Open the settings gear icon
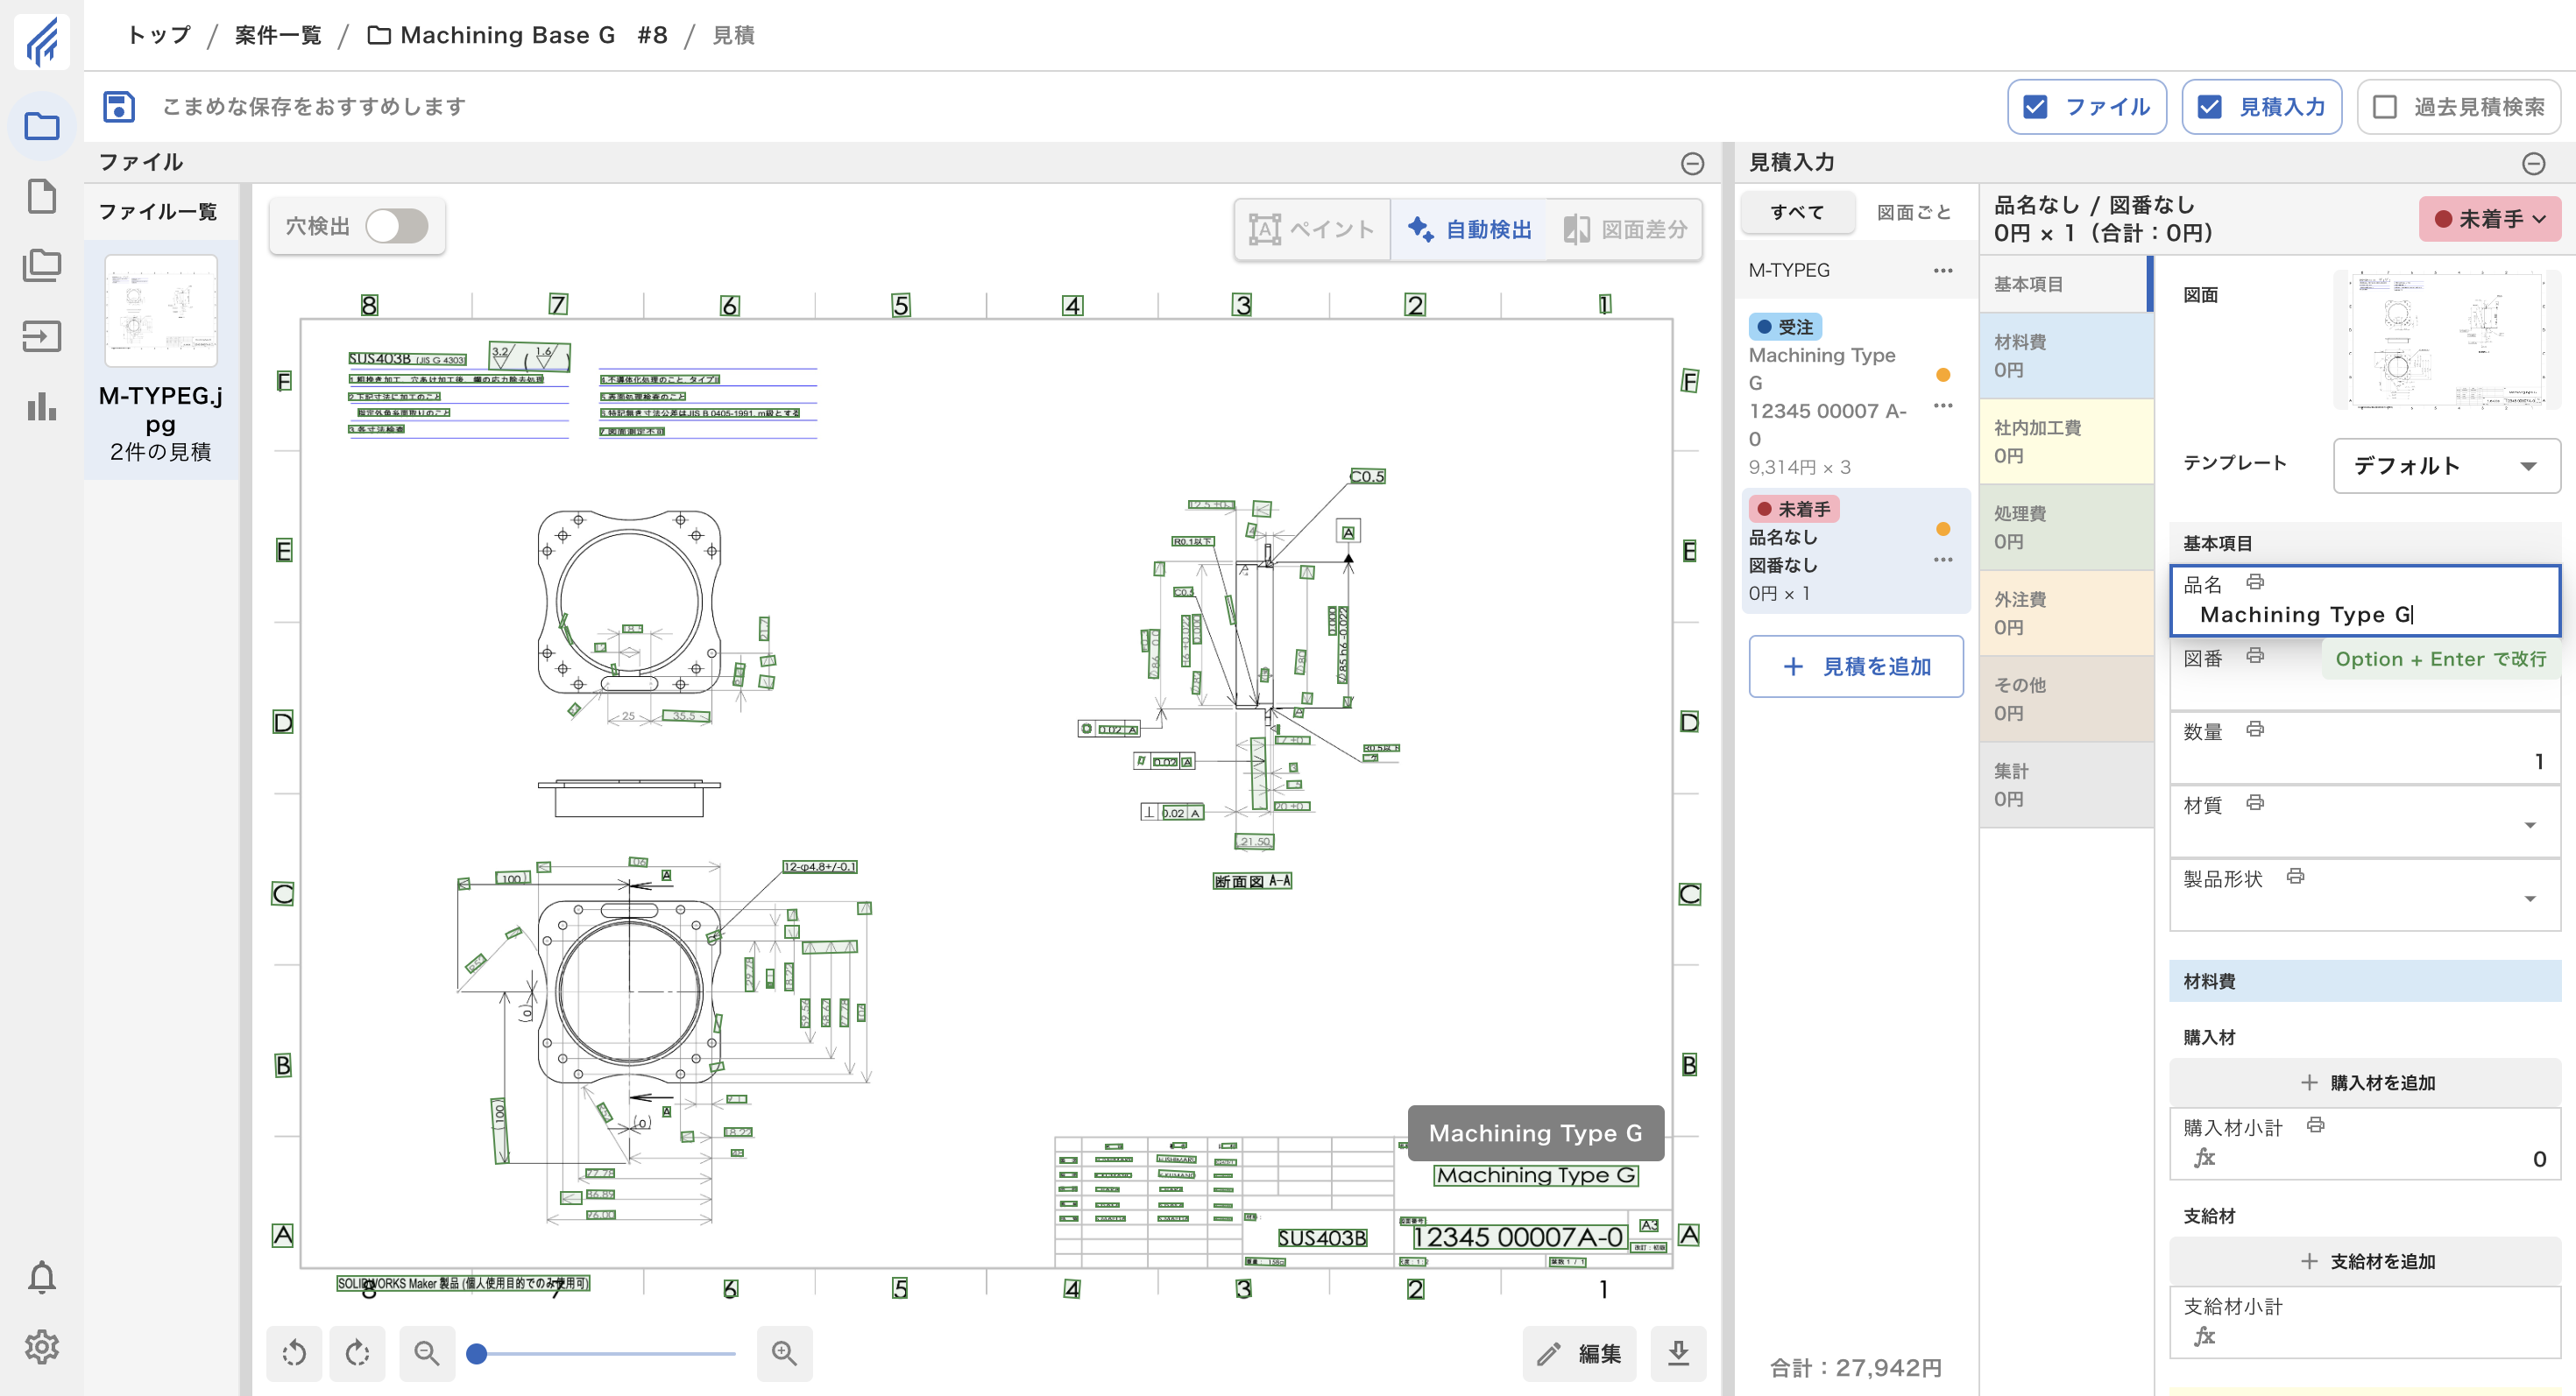Viewport: 2576px width, 1396px height. [x=42, y=1347]
